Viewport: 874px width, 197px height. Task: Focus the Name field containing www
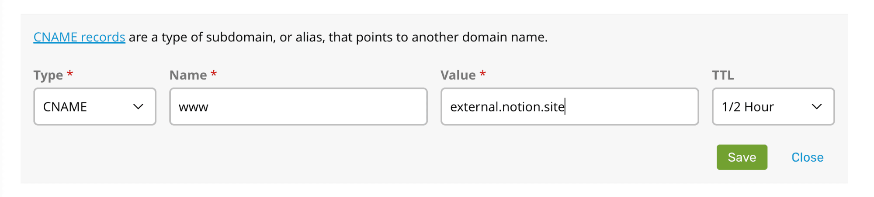298,107
